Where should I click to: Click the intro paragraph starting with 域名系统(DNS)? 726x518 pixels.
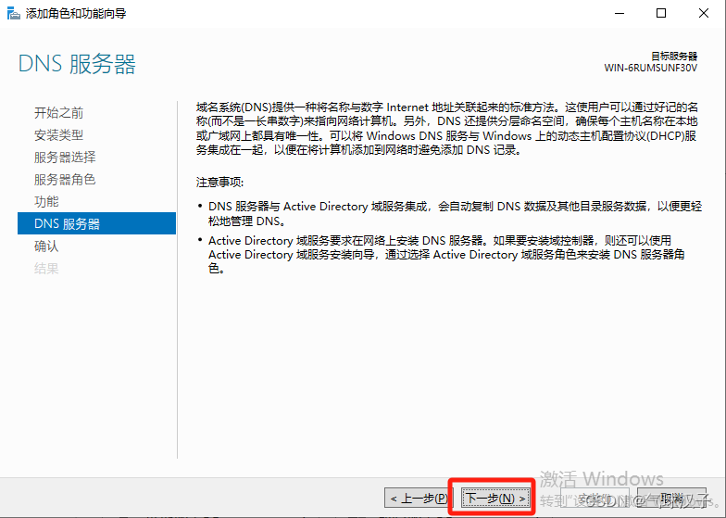point(446,129)
